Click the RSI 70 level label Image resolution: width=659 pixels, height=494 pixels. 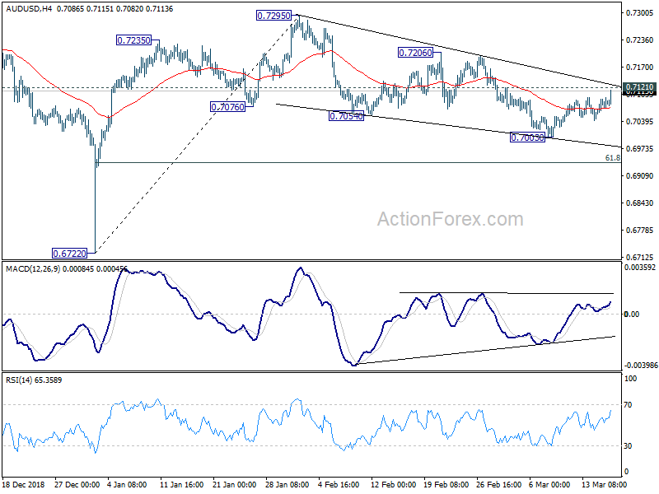pyautogui.click(x=629, y=405)
